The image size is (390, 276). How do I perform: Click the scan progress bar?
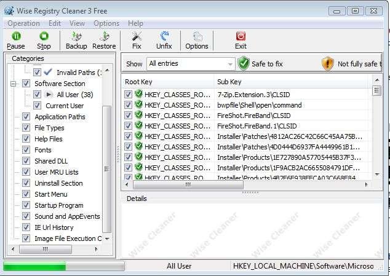click(64, 267)
